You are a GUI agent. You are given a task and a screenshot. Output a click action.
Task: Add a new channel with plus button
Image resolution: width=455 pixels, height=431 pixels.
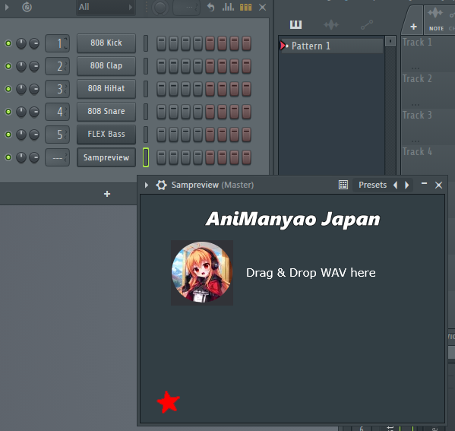click(107, 194)
